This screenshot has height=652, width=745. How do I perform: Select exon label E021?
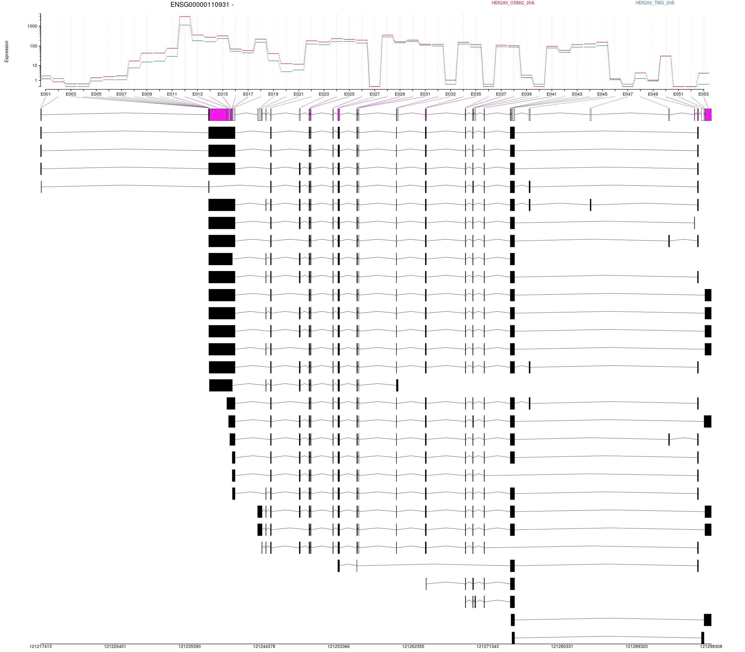[299, 94]
